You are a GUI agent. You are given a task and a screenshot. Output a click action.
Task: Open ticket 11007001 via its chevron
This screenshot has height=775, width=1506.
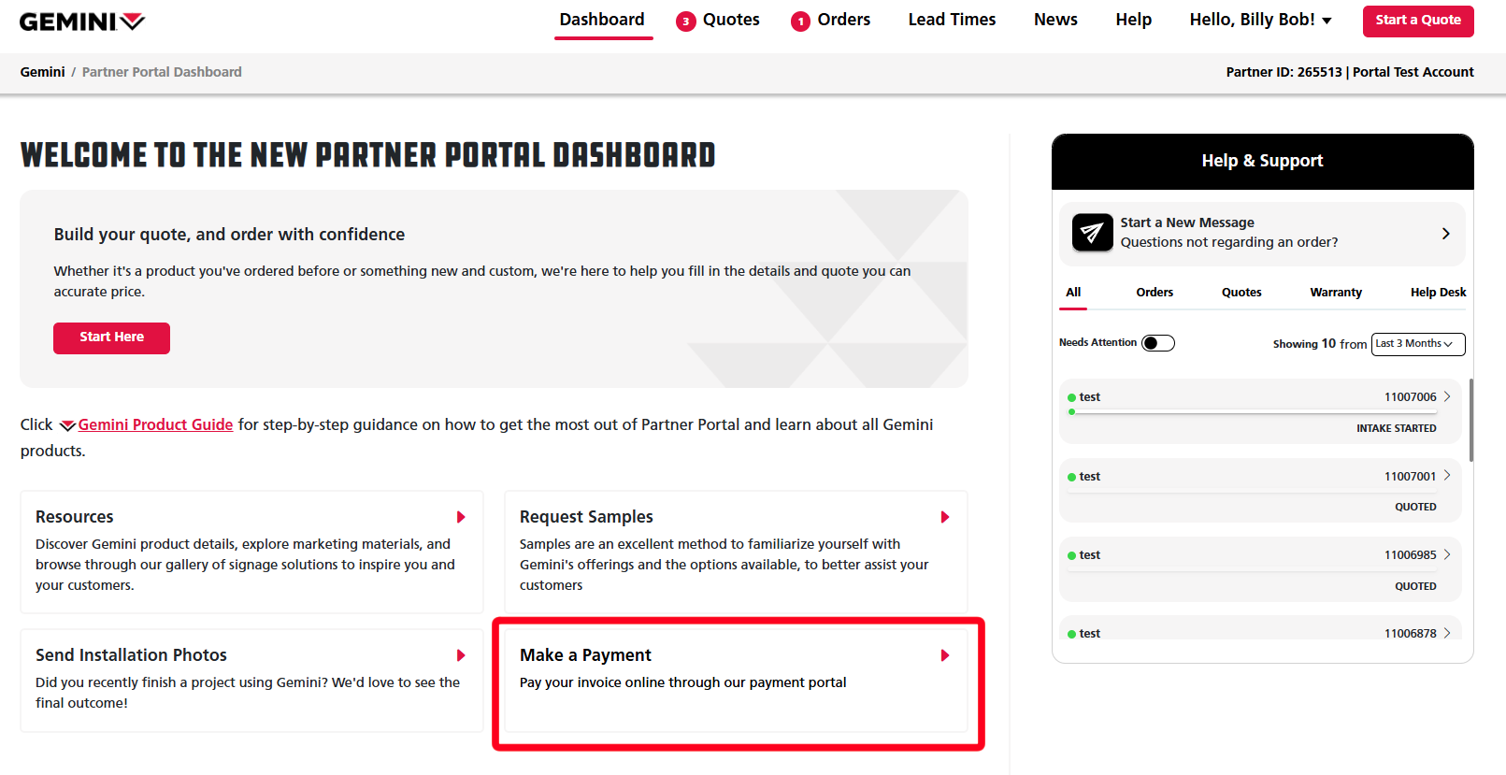1447,476
